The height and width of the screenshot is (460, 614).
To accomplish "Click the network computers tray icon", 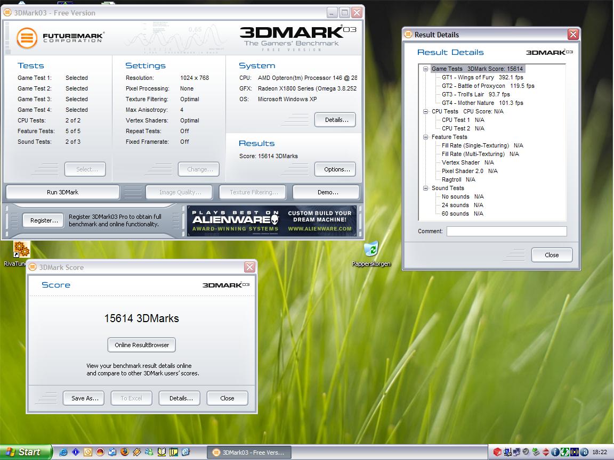I will click(516, 452).
